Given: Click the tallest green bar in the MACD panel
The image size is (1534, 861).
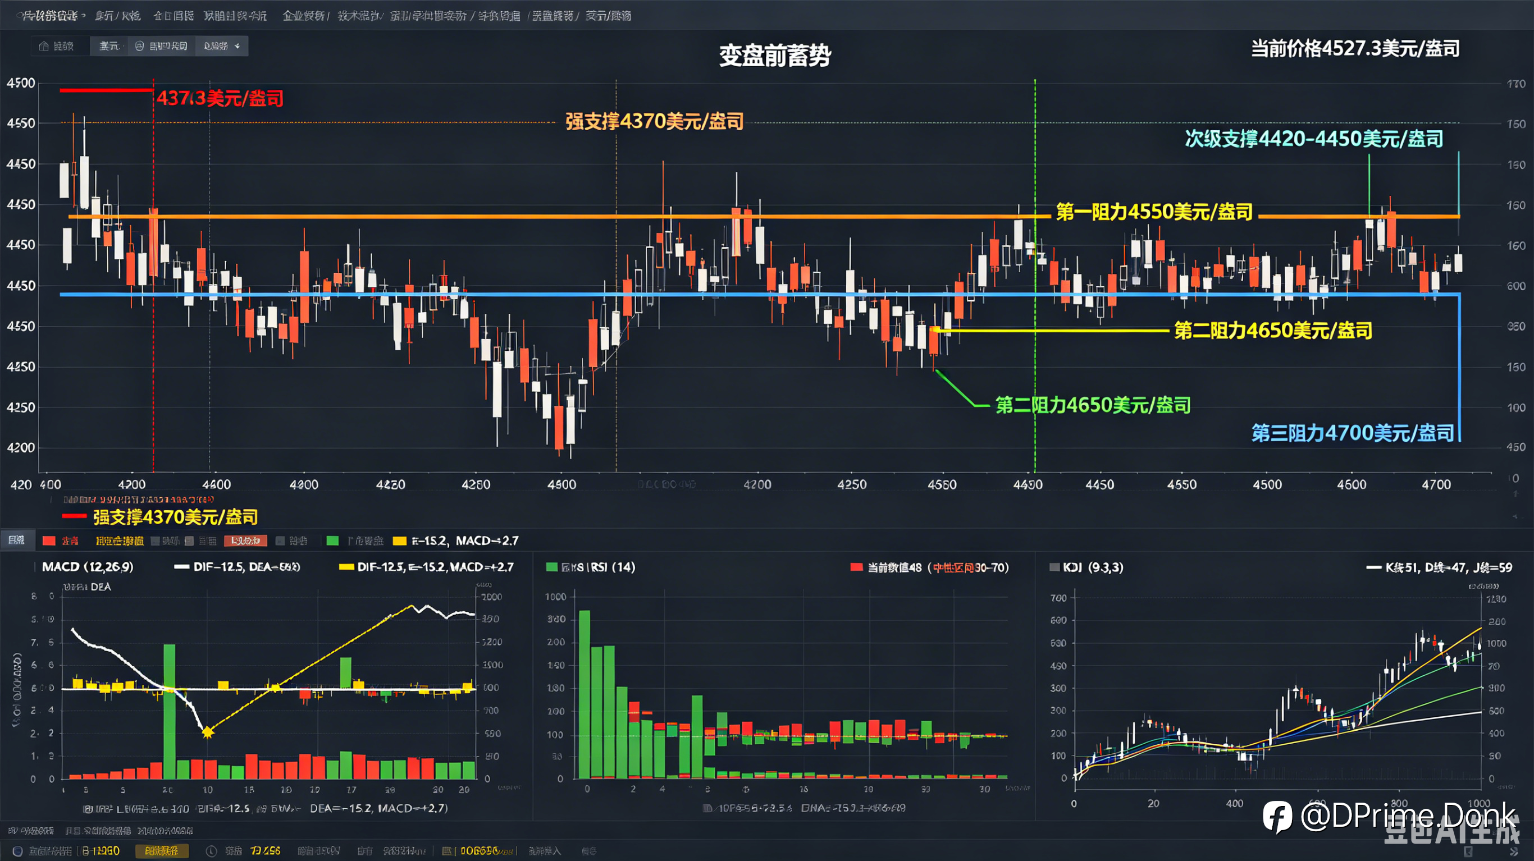Looking at the screenshot, I should pos(169,712).
